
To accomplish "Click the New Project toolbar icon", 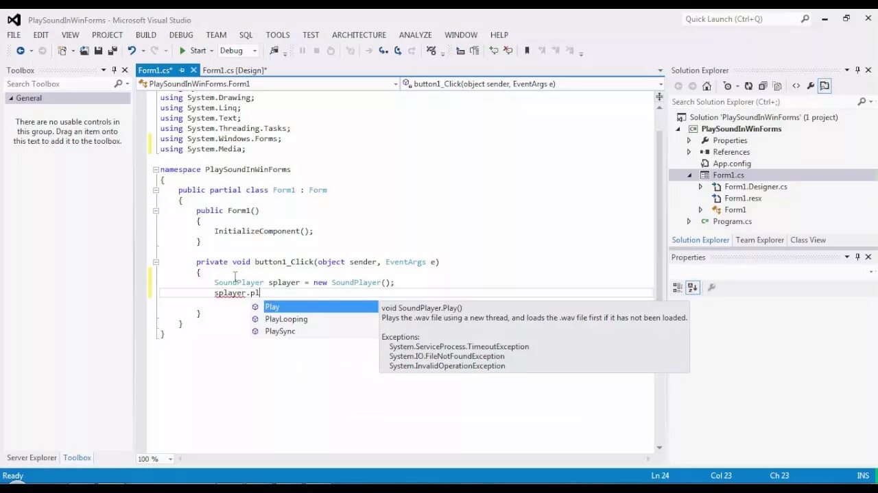I will point(62,51).
